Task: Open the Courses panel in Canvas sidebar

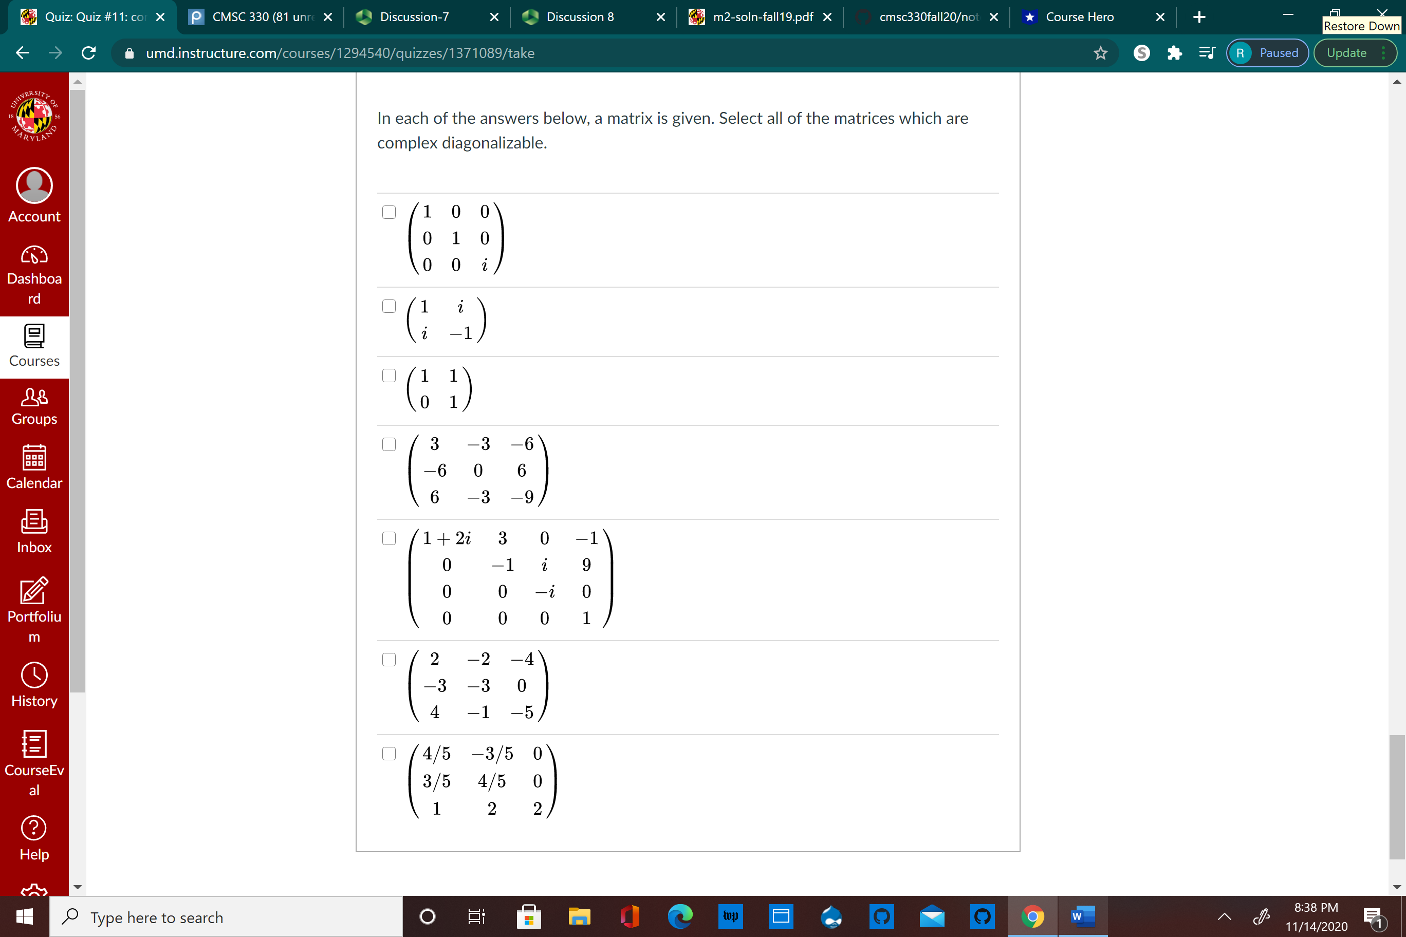Action: point(34,345)
